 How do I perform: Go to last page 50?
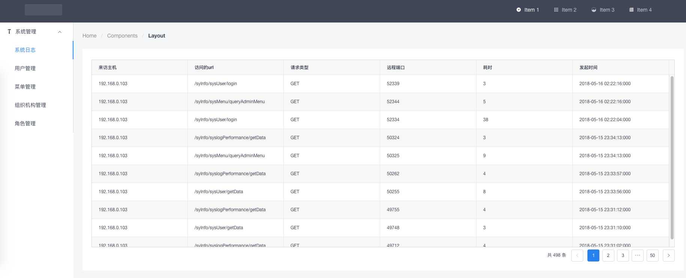653,255
